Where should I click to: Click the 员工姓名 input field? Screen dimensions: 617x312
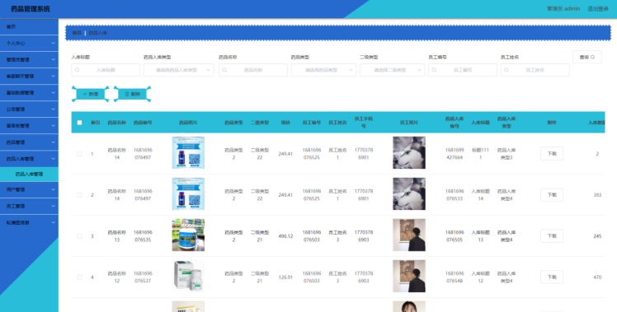535,70
